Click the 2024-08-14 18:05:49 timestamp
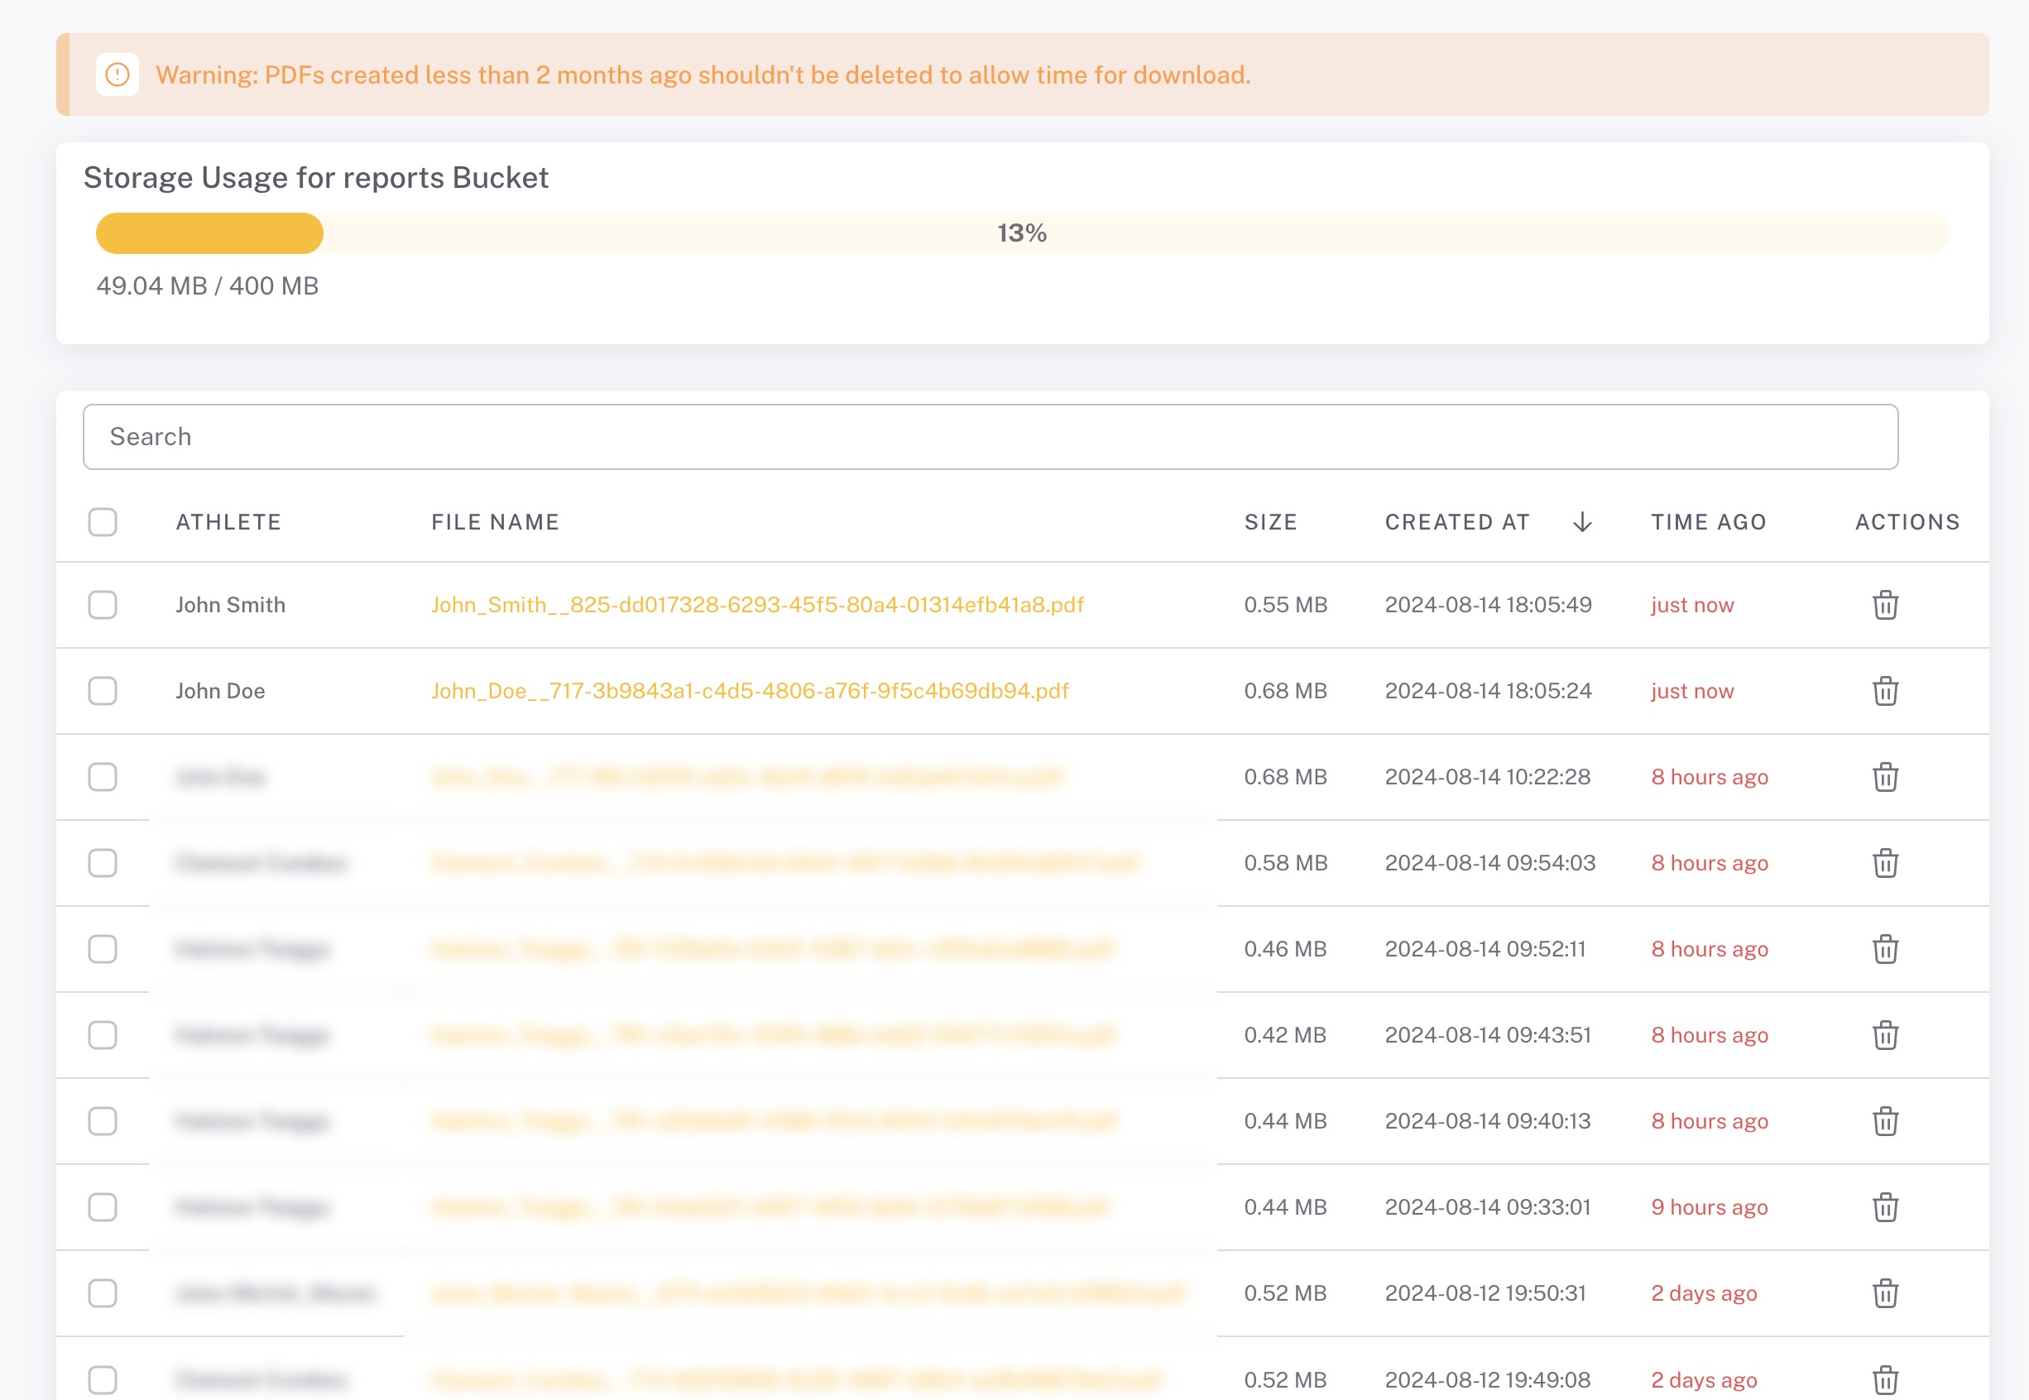 pyautogui.click(x=1488, y=604)
